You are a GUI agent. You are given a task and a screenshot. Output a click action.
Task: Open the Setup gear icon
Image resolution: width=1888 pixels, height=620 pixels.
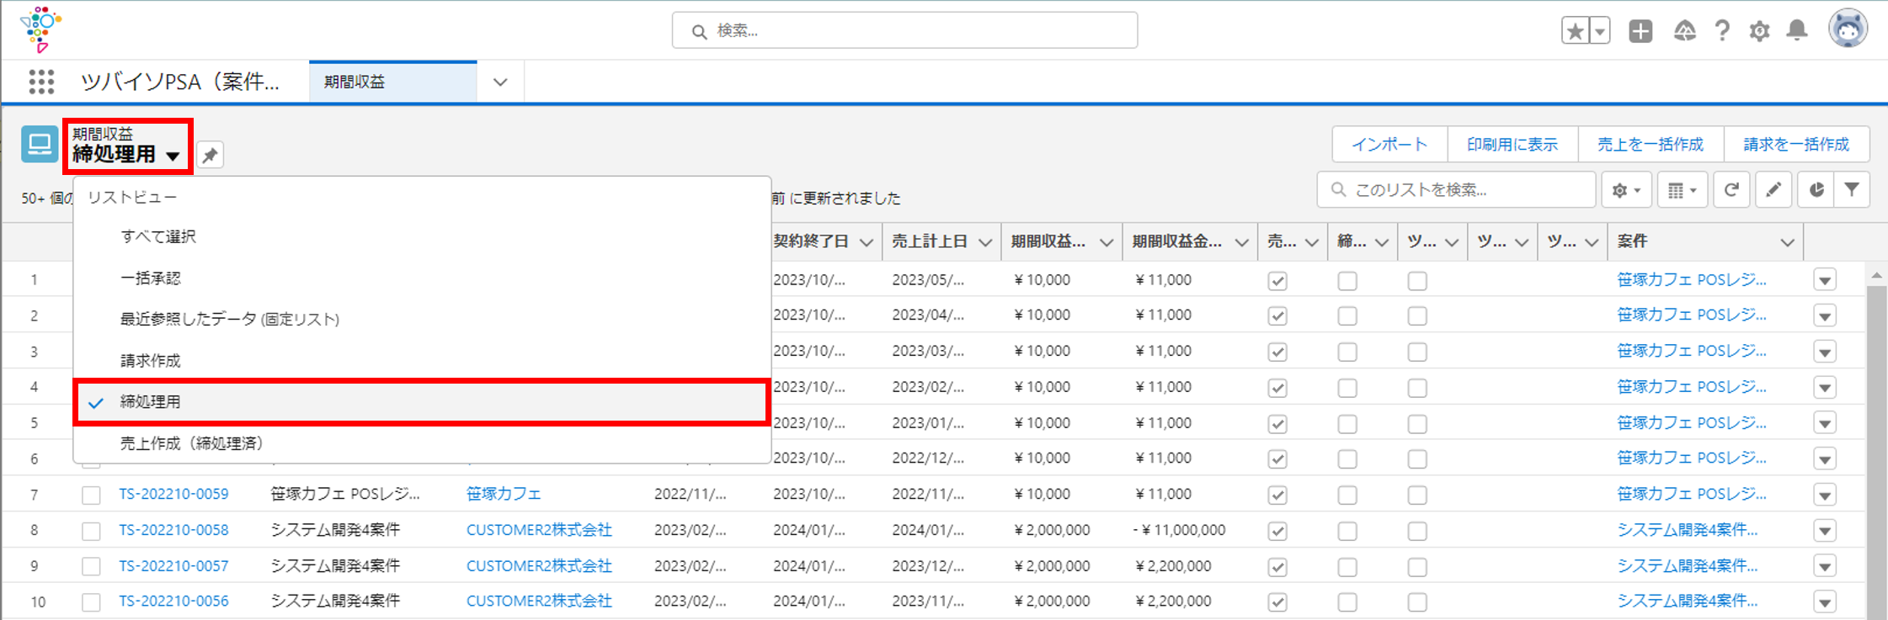tap(1759, 31)
